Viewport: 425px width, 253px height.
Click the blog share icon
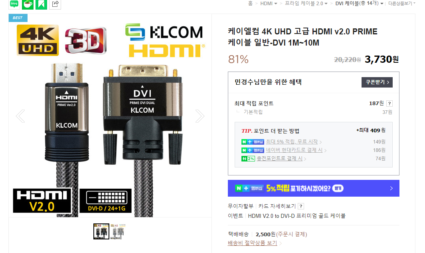pos(14,4)
